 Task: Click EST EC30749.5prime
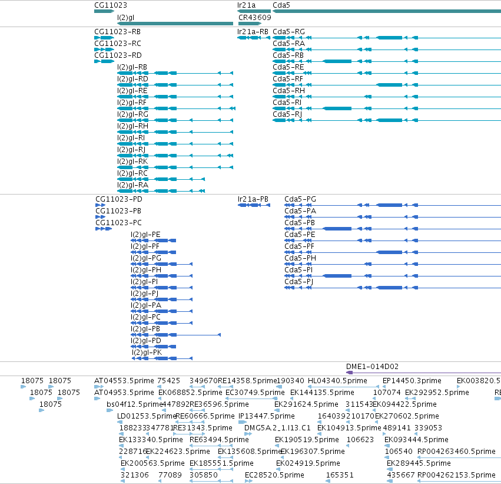tap(252, 399)
